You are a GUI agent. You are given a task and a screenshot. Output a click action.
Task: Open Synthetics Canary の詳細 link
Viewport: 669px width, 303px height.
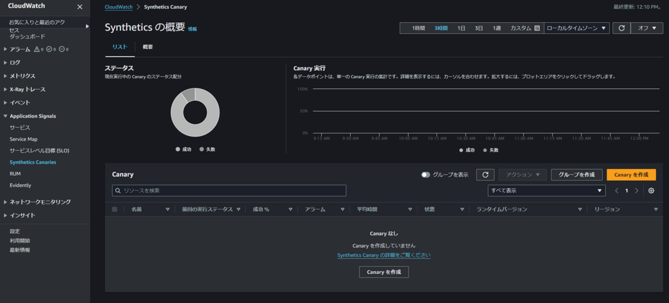(x=384, y=255)
